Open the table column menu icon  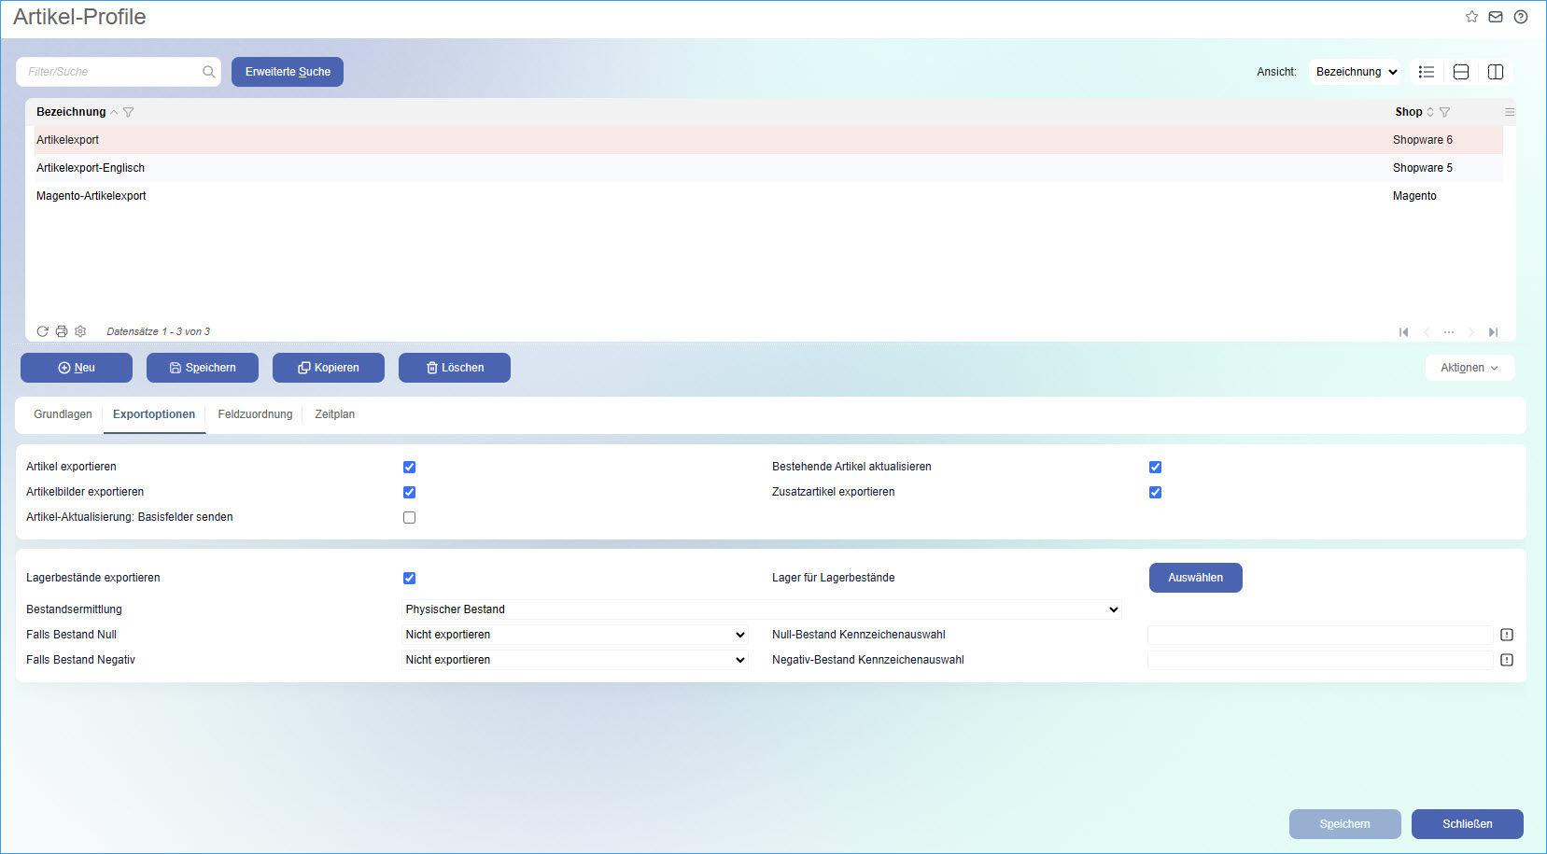coord(1510,112)
